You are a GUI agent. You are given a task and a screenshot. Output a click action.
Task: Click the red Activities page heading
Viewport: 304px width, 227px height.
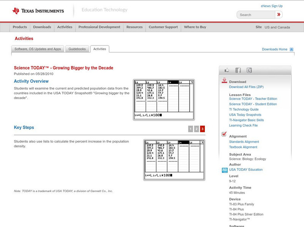24,39
